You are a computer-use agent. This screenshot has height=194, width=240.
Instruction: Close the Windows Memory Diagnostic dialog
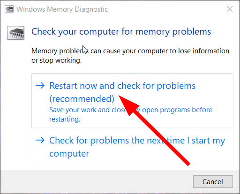click(x=230, y=9)
